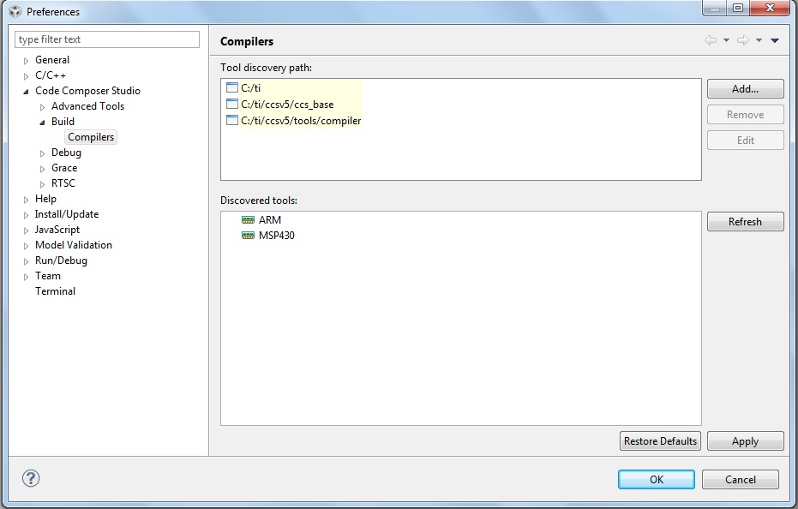
Task: Click the Refresh button
Action: coord(745,221)
